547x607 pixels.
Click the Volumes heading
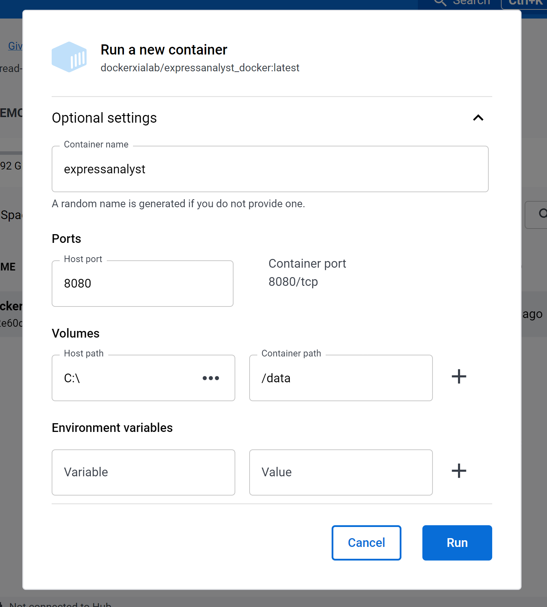point(76,333)
